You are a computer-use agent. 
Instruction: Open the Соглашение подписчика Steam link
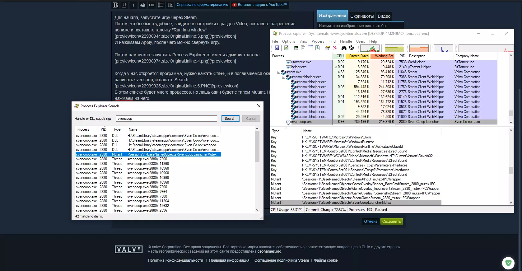[282, 260]
